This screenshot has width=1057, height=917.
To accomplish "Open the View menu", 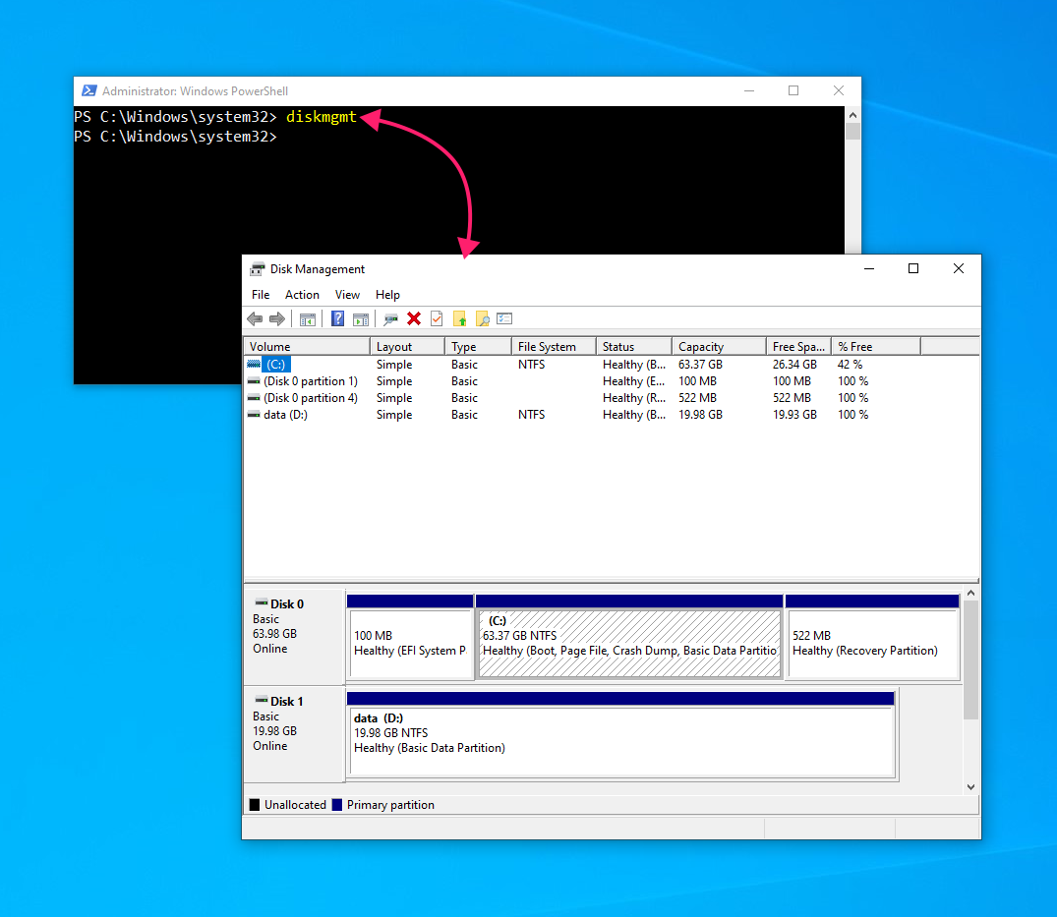I will 347,295.
